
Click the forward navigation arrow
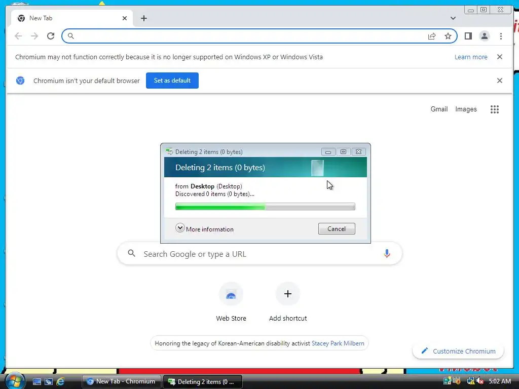tap(34, 36)
